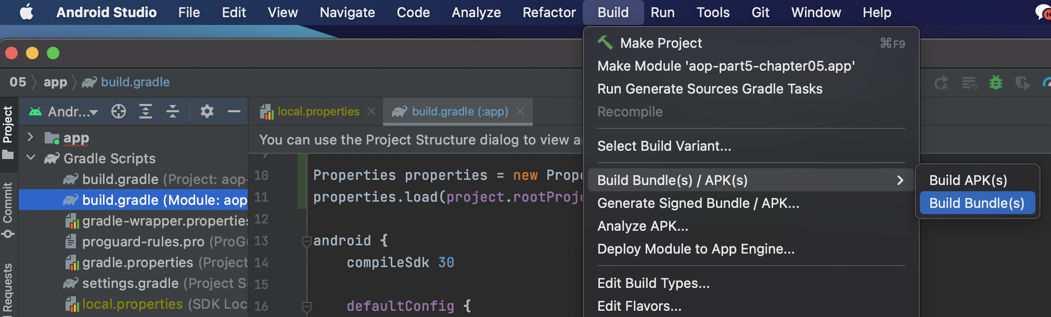Screen dimensions: 1051x317
Task: Select Build Bundle(s) in submenu
Action: point(977,203)
